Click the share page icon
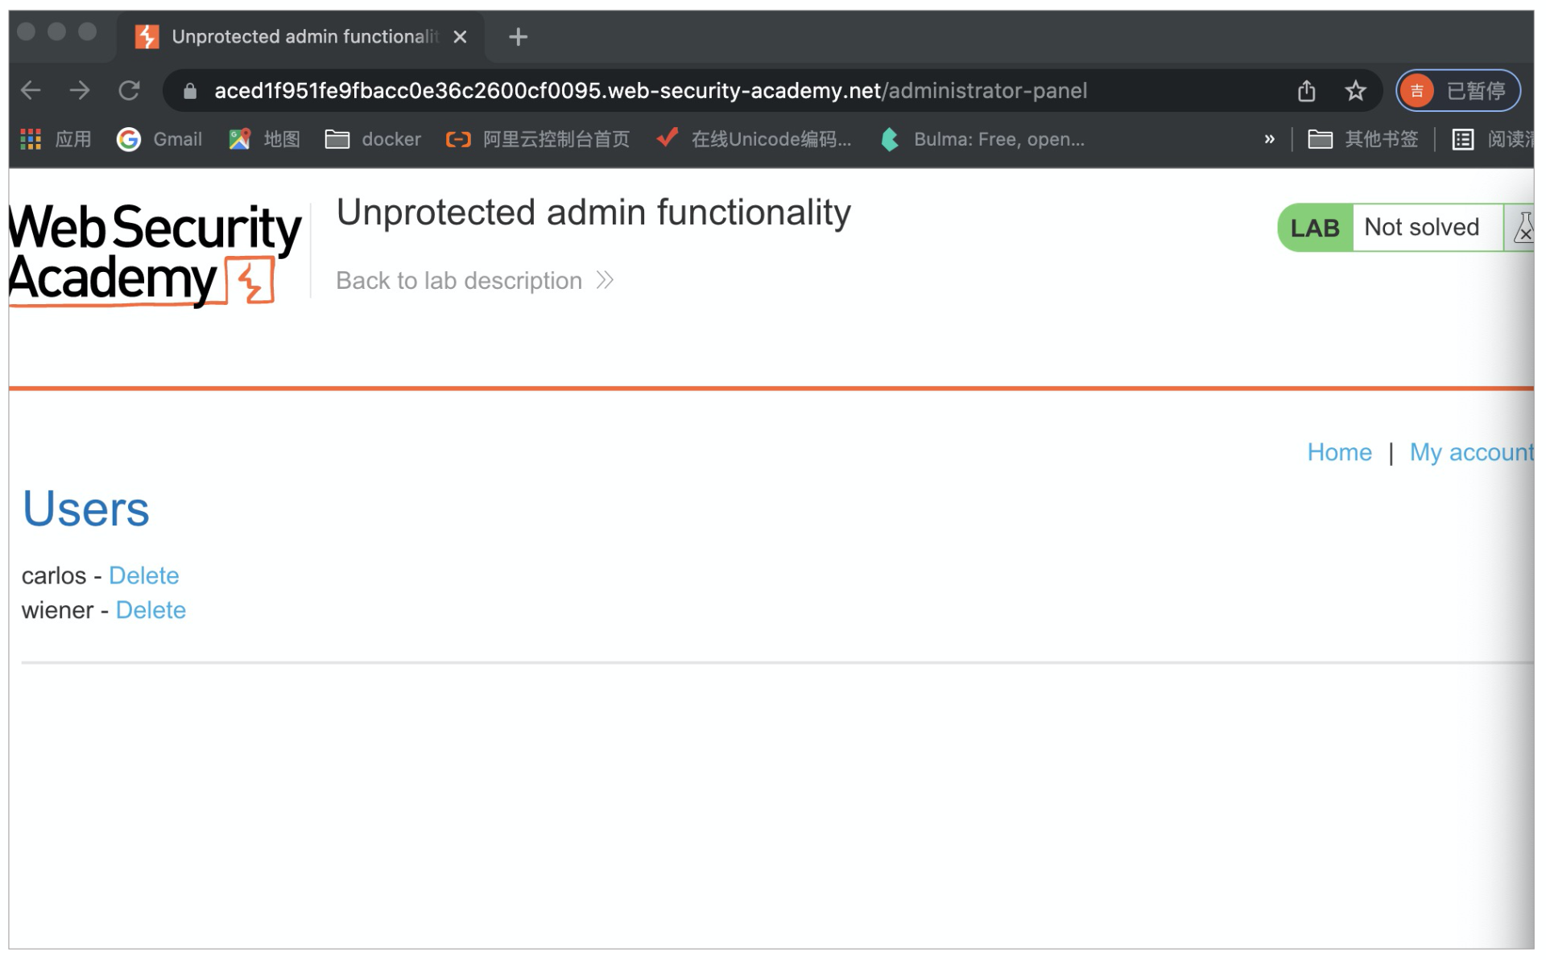The width and height of the screenshot is (1546, 960). pyautogui.click(x=1306, y=91)
